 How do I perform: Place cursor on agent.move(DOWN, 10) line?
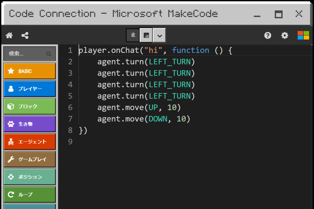(144, 119)
